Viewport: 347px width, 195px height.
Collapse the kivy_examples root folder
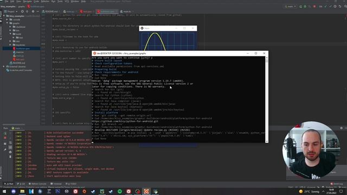tap(4, 16)
